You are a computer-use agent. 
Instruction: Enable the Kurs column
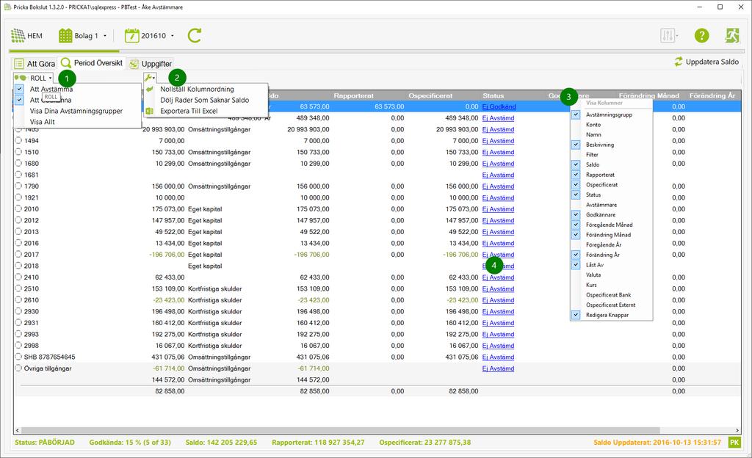click(x=591, y=285)
